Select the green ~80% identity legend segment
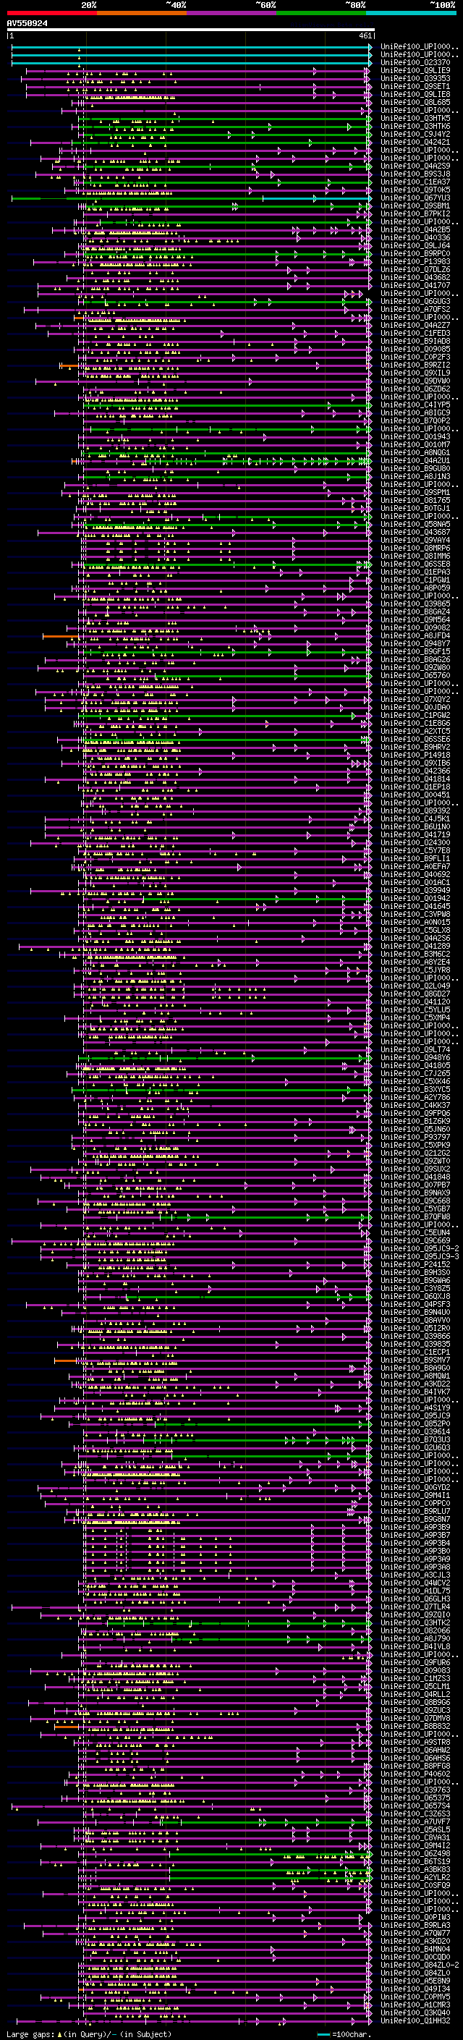This screenshot has height=2040, width=463. [x=321, y=13]
